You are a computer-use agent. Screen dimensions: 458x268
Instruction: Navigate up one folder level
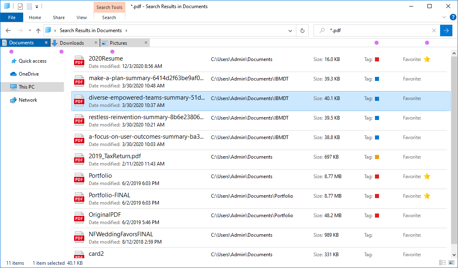[38, 31]
